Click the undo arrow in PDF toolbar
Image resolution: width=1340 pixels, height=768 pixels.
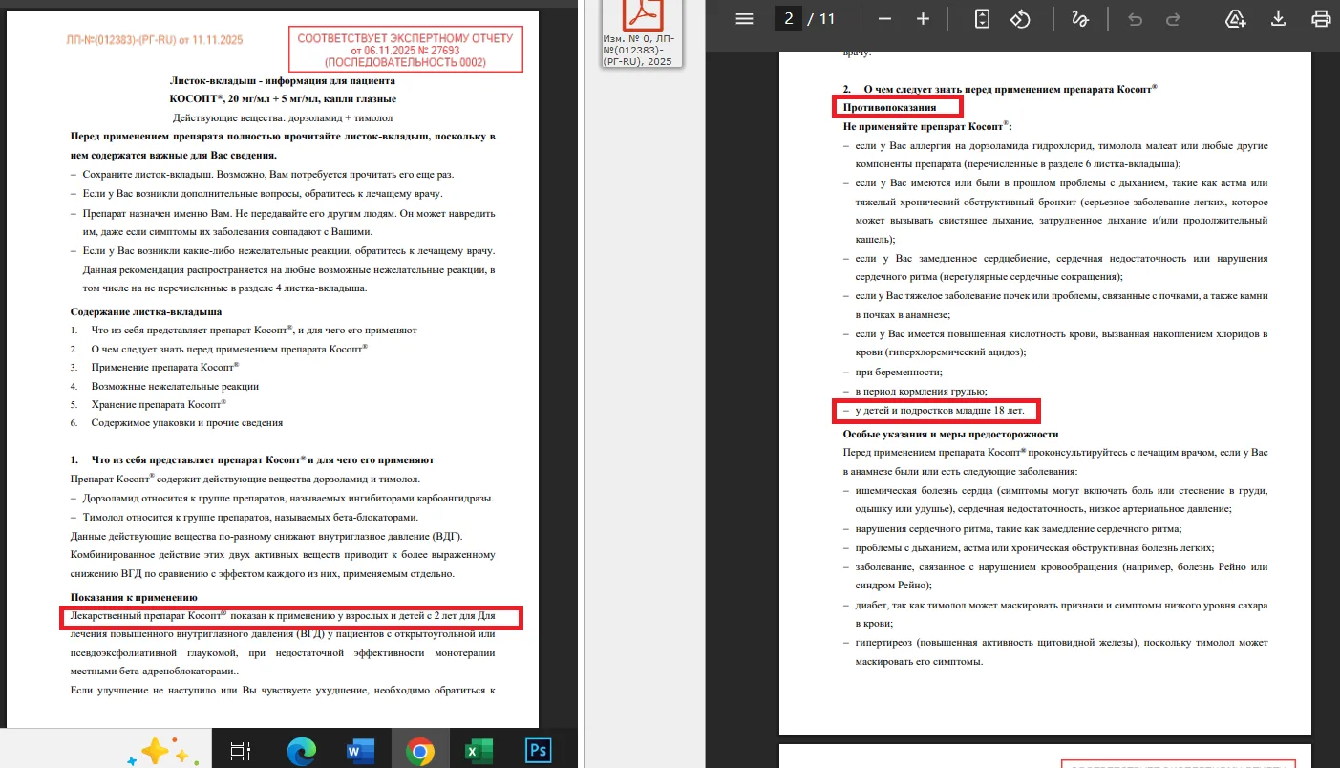coord(1135,19)
